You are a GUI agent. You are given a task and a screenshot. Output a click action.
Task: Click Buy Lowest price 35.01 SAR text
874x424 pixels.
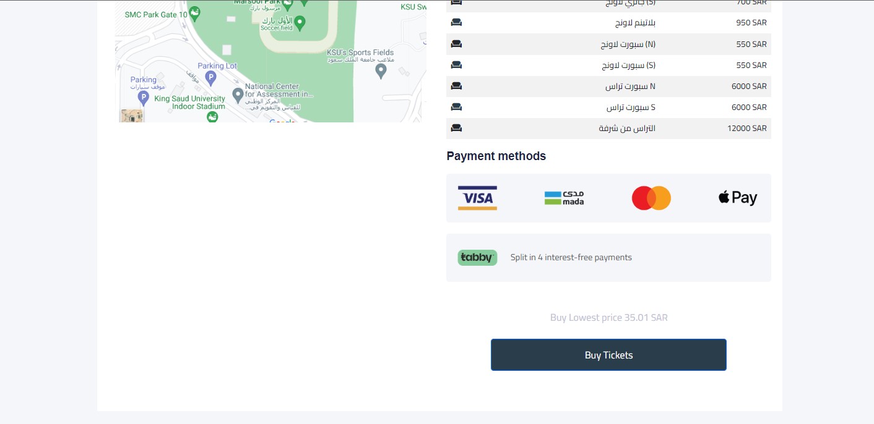609,318
